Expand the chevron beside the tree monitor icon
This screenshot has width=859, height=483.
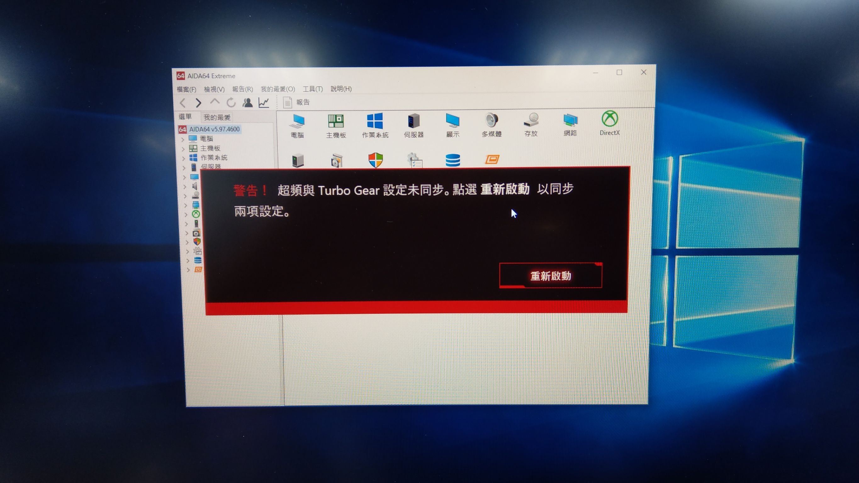[184, 177]
